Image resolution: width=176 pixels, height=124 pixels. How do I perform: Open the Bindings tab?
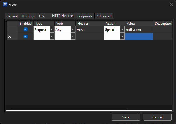coord(28,16)
